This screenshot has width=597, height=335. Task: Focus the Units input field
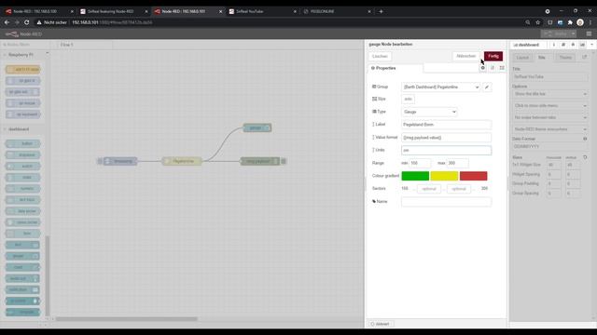446,151
